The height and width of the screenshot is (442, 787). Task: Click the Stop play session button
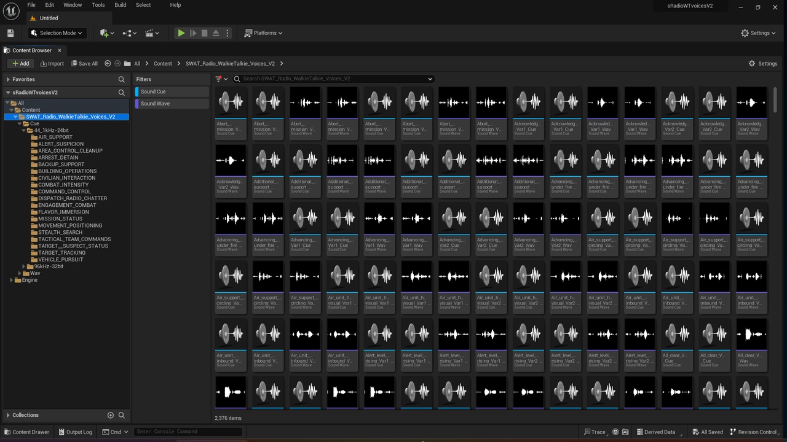click(205, 33)
